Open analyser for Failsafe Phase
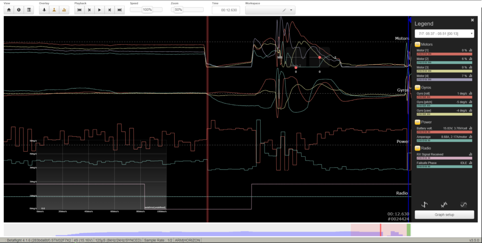 (x=471, y=163)
